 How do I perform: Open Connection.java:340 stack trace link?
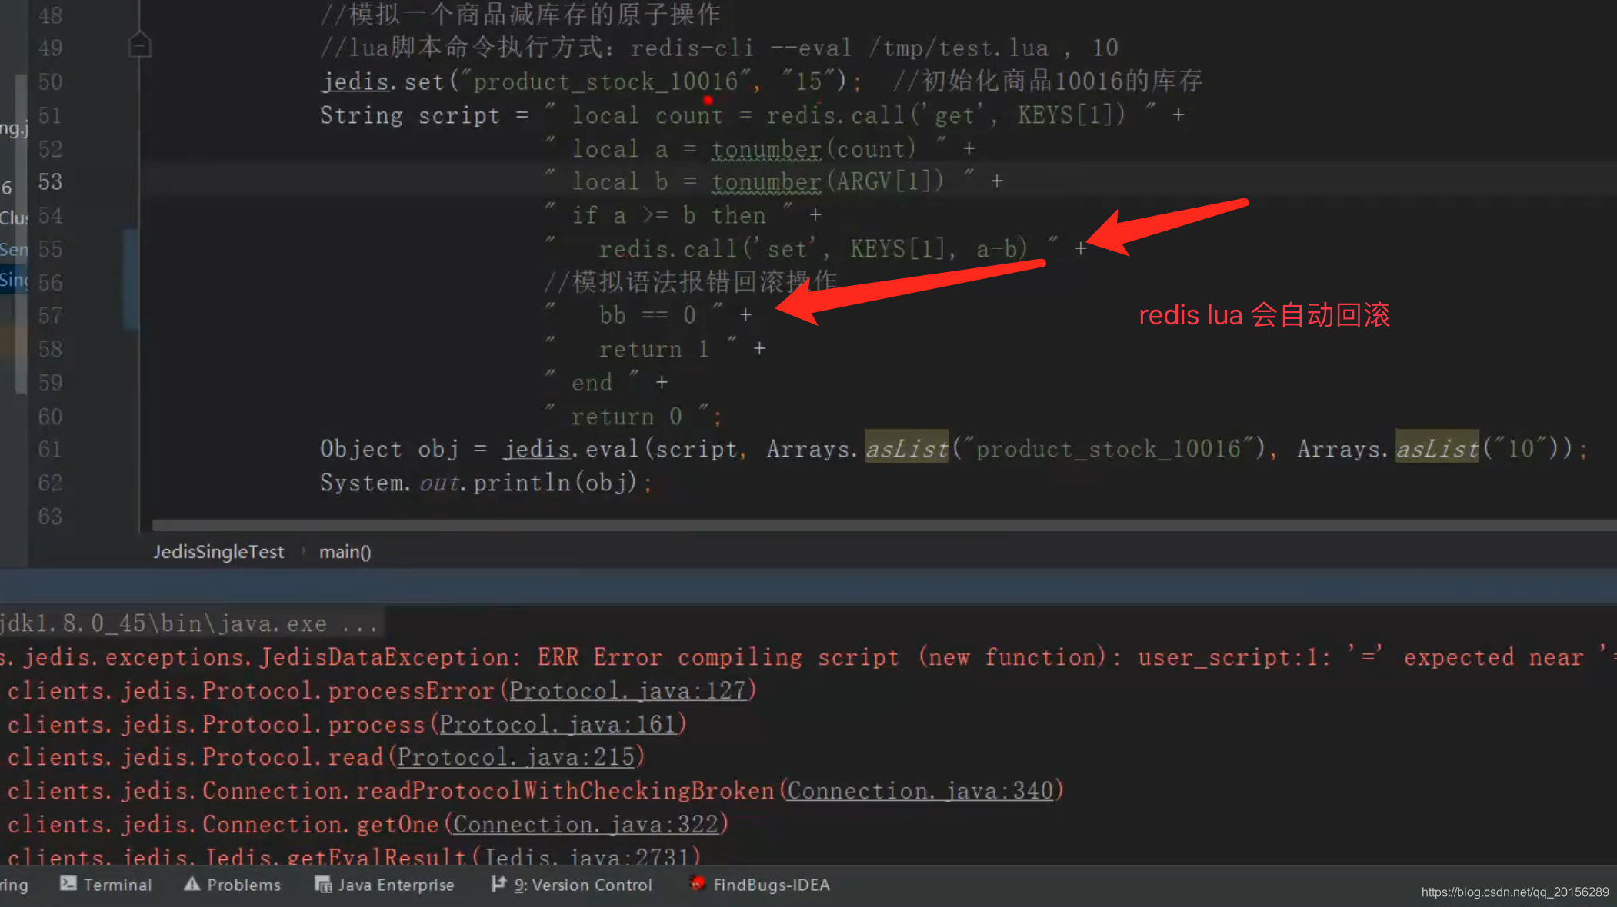(920, 790)
